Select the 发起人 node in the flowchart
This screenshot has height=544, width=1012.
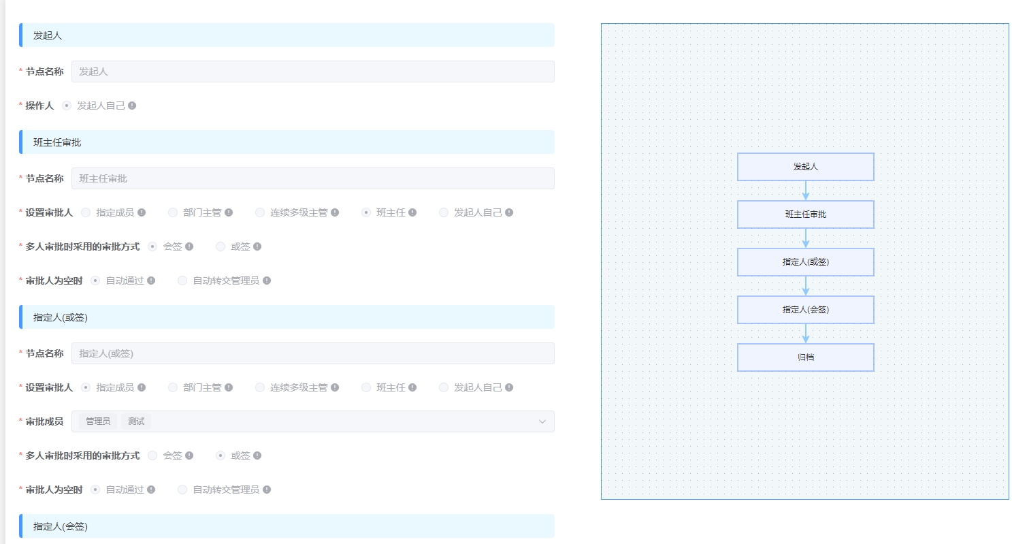coord(806,167)
